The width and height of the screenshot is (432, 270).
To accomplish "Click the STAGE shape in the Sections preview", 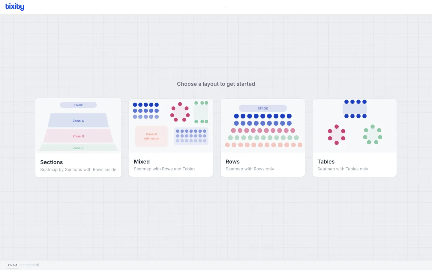I will (78, 105).
